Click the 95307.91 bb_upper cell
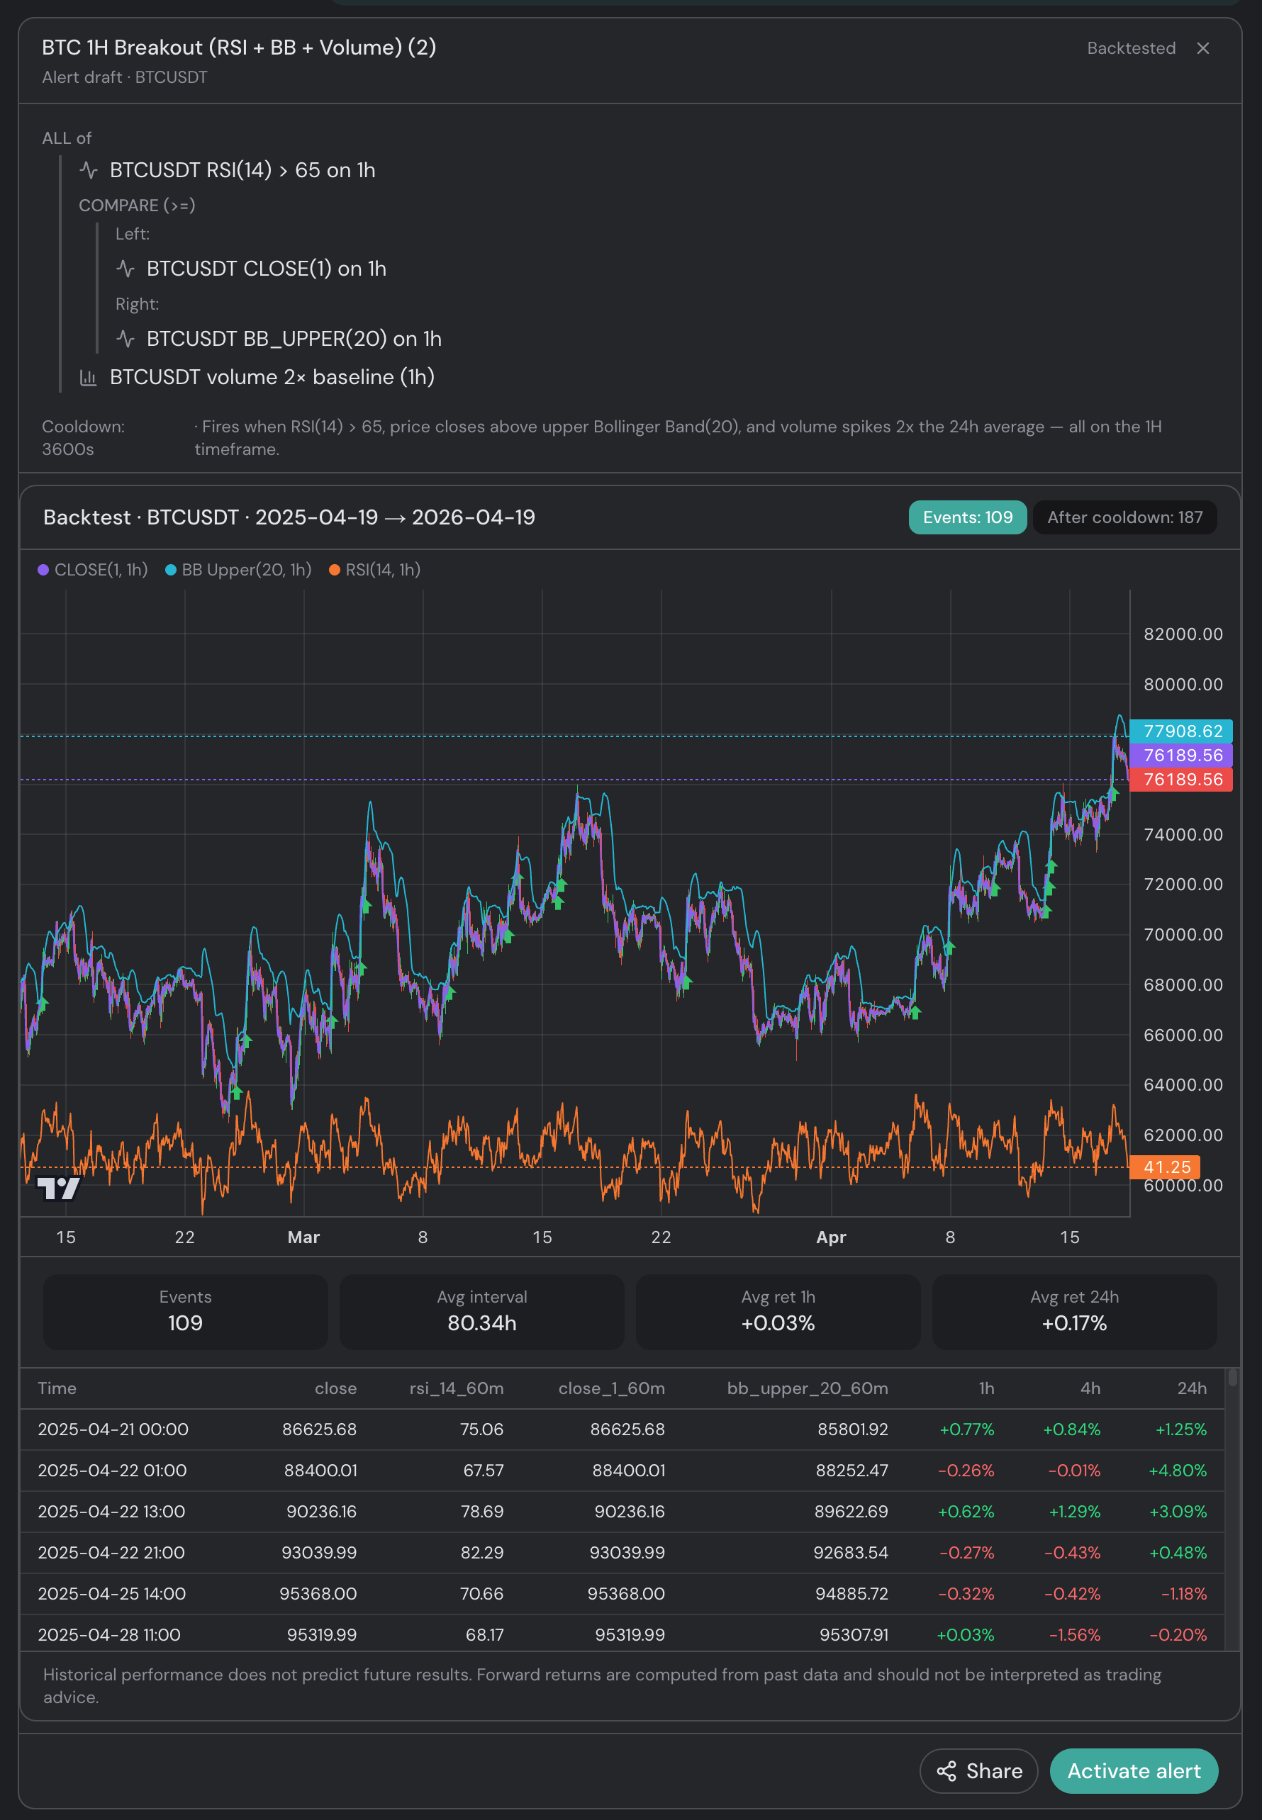The height and width of the screenshot is (1820, 1262). pyautogui.click(x=853, y=1635)
